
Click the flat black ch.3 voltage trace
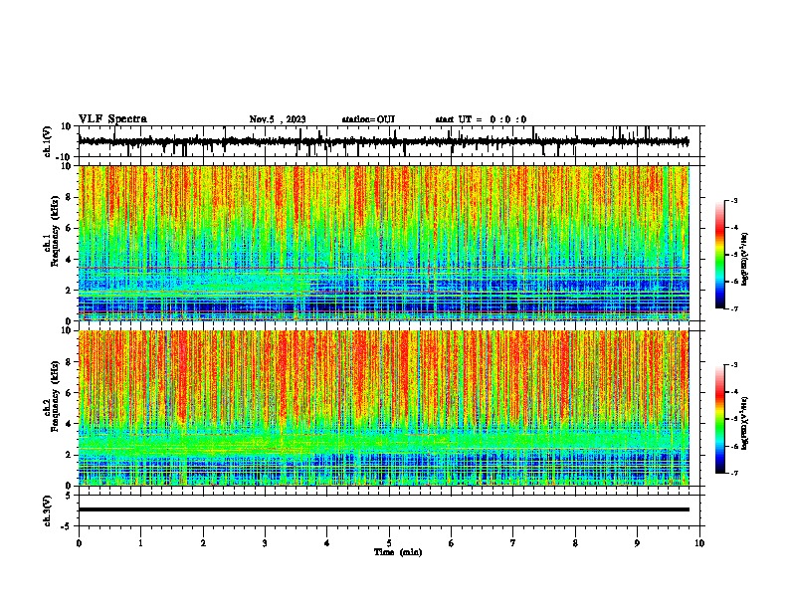383,509
